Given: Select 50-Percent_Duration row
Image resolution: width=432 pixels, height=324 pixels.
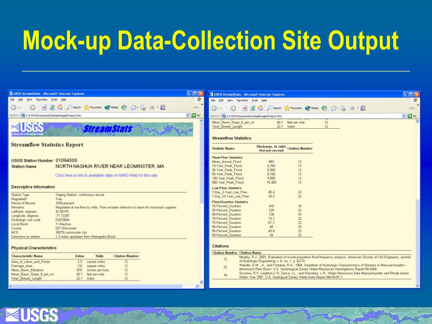Looking at the screenshot, I should 262,214.
